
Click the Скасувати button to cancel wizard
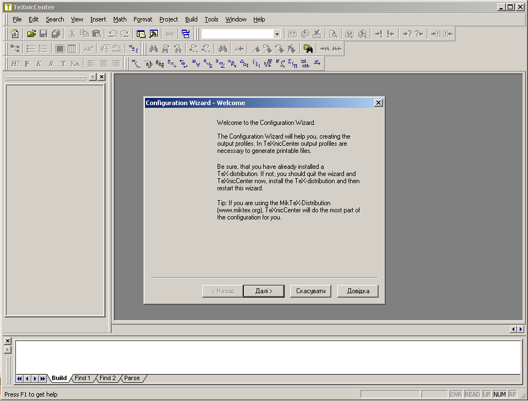click(x=310, y=291)
